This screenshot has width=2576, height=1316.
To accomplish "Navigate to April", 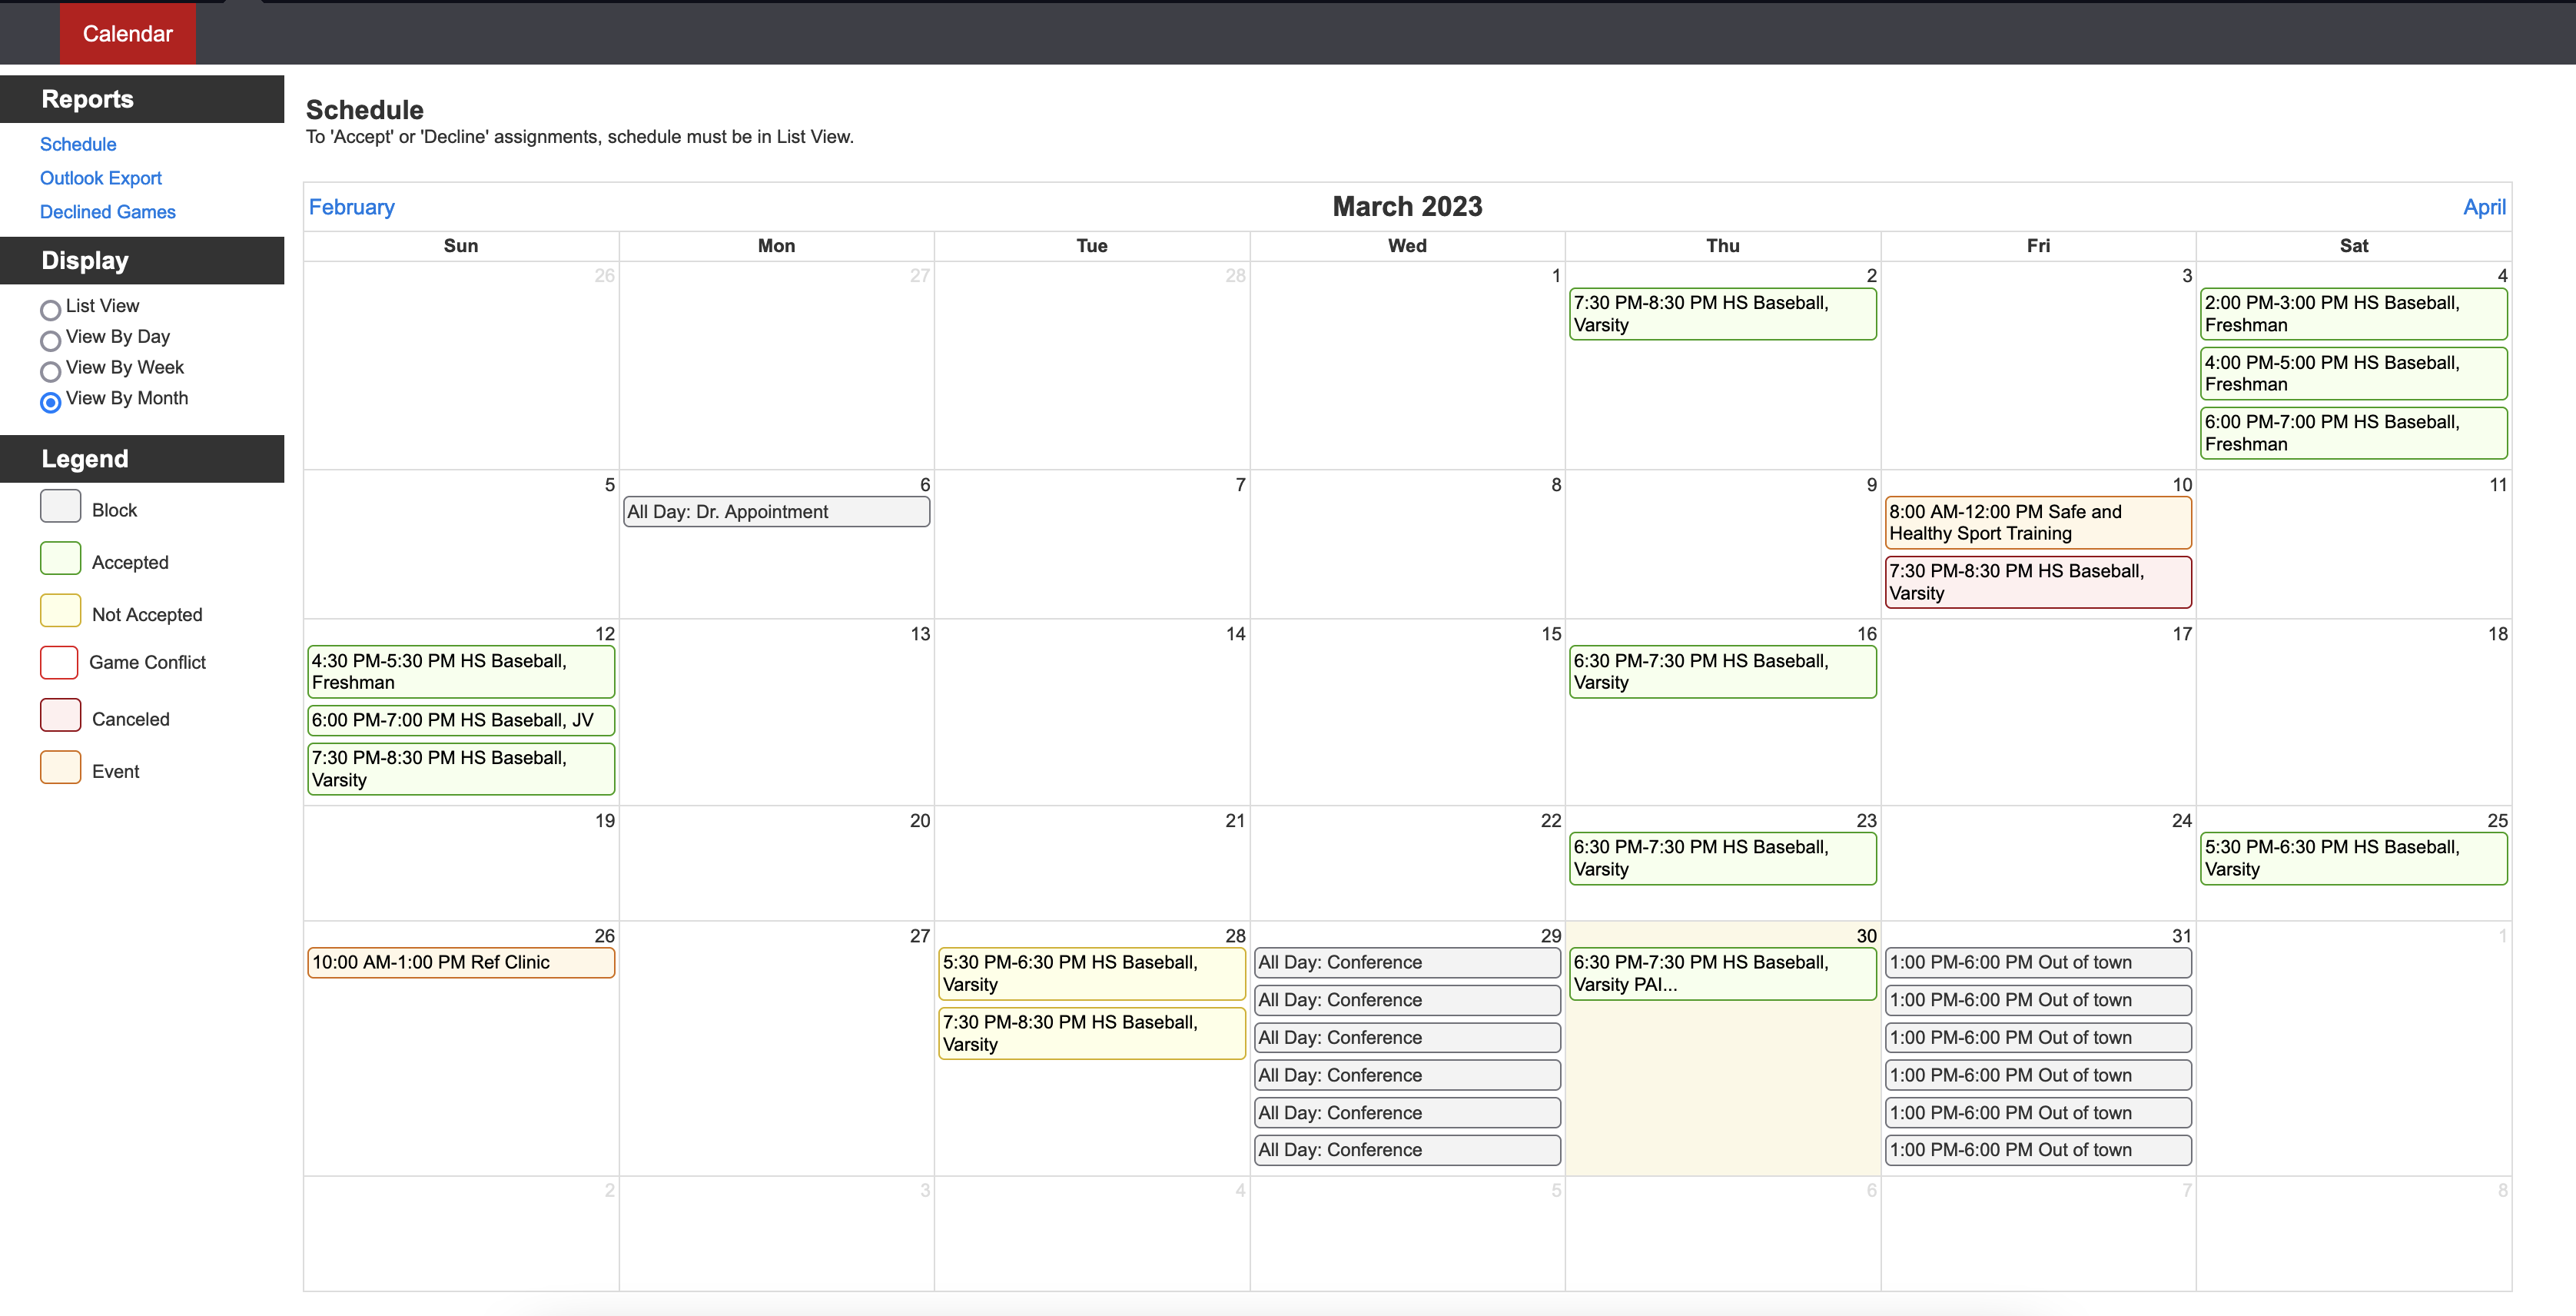I will (x=2484, y=207).
